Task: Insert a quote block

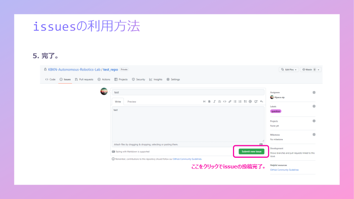Action: (x=219, y=102)
